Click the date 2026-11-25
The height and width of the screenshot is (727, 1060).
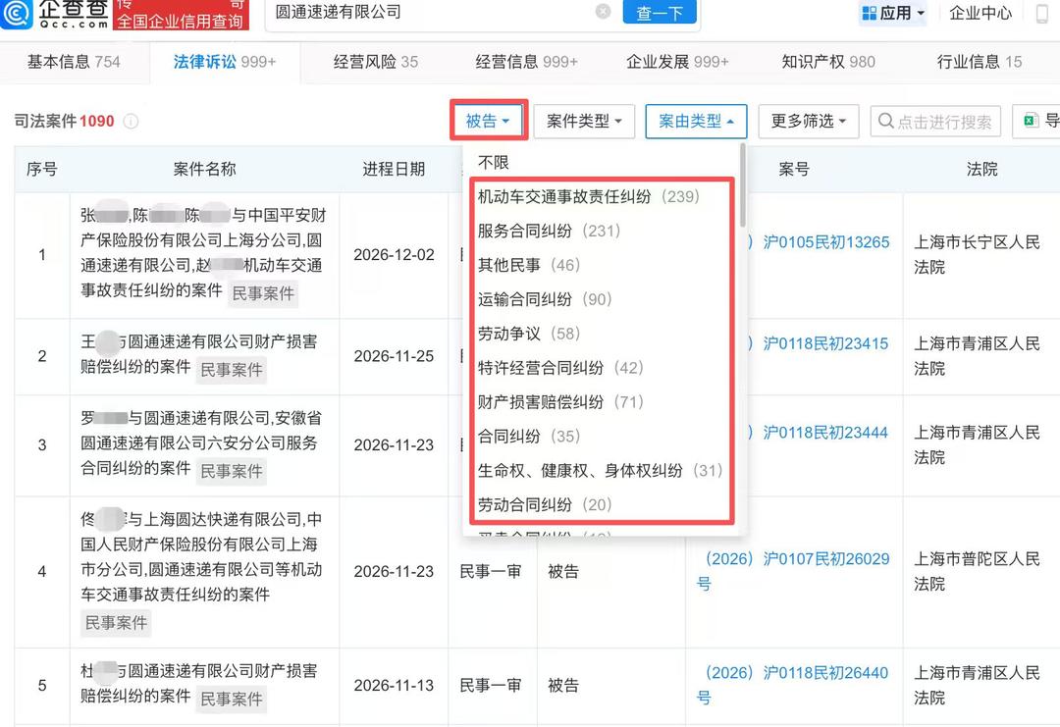click(394, 356)
